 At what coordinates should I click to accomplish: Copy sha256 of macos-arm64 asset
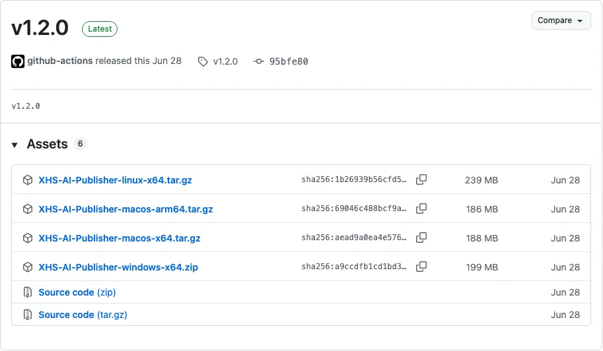[x=421, y=208]
